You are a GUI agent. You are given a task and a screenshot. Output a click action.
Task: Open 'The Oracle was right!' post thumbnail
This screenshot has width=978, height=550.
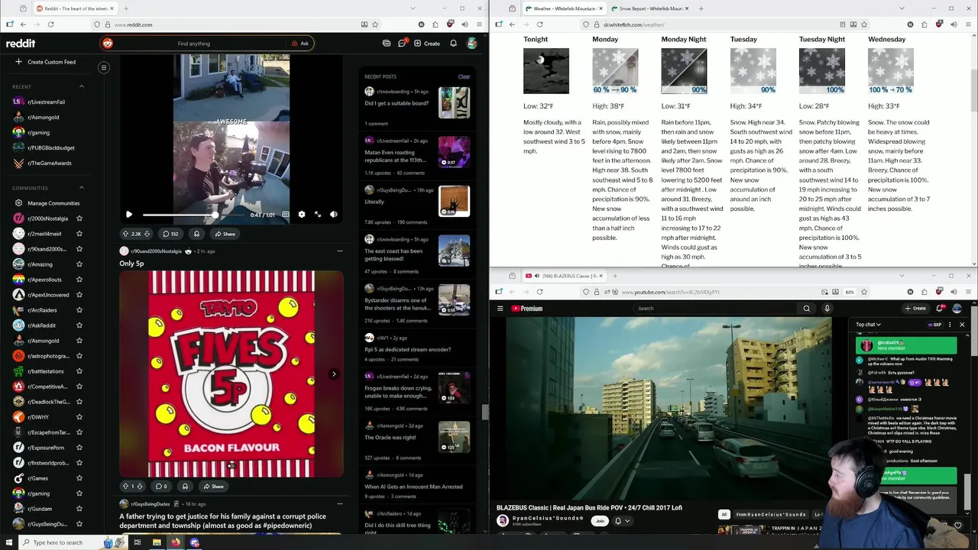pos(454,437)
